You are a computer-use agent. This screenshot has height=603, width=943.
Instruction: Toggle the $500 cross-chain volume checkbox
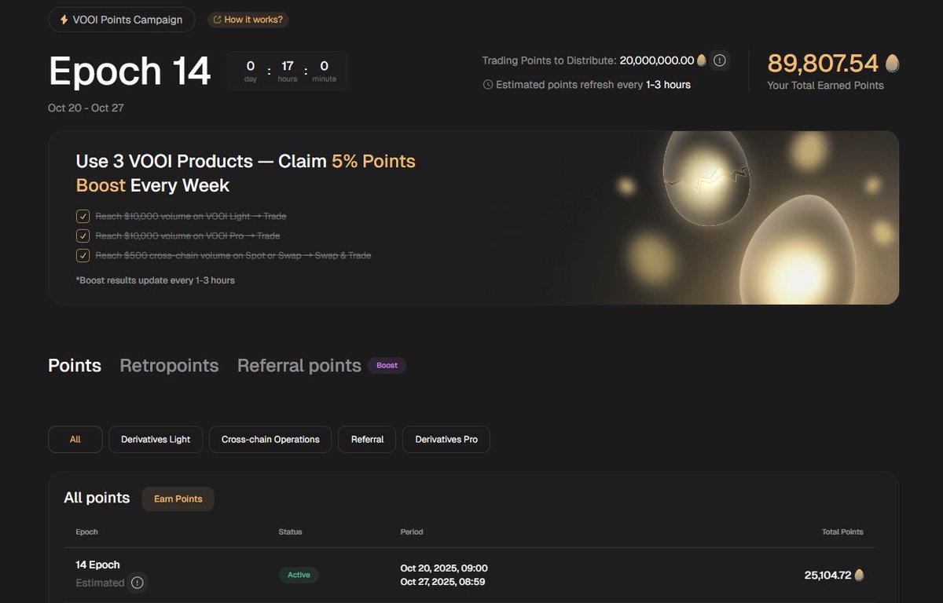[x=83, y=255]
